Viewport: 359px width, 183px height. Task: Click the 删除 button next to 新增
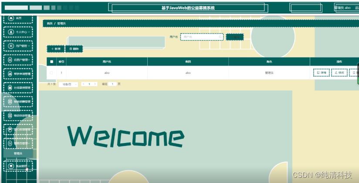74,49
